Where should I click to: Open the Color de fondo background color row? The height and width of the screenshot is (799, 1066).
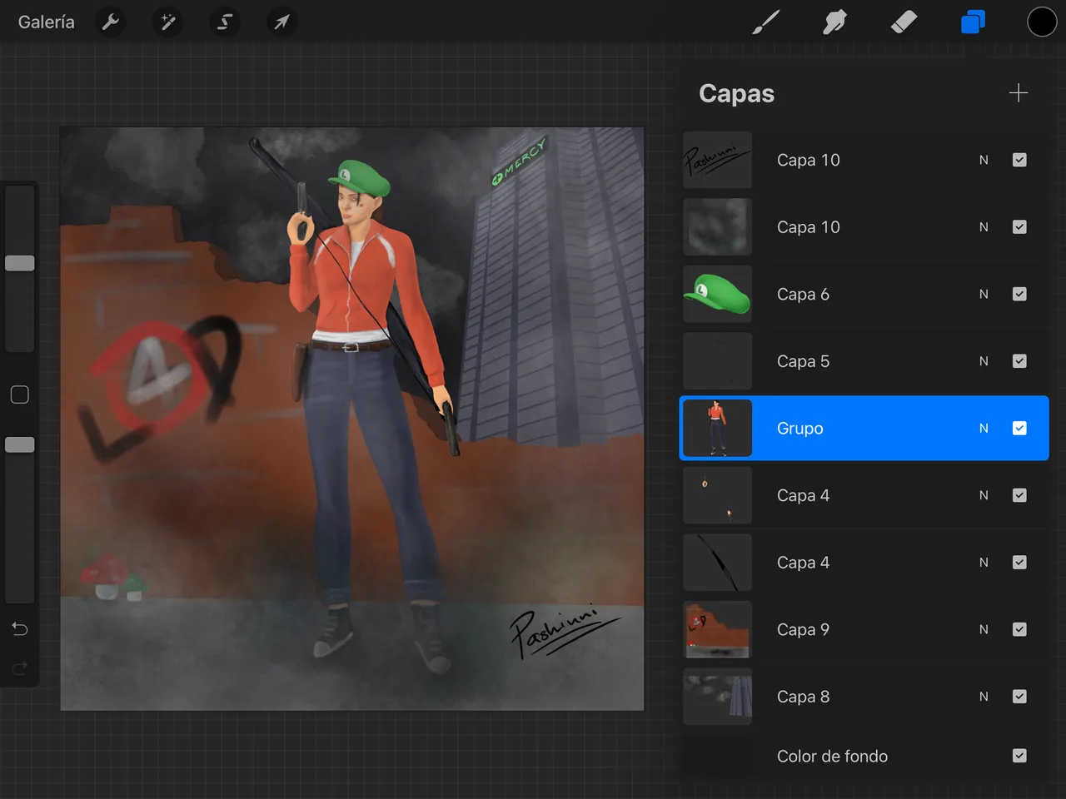click(864, 756)
